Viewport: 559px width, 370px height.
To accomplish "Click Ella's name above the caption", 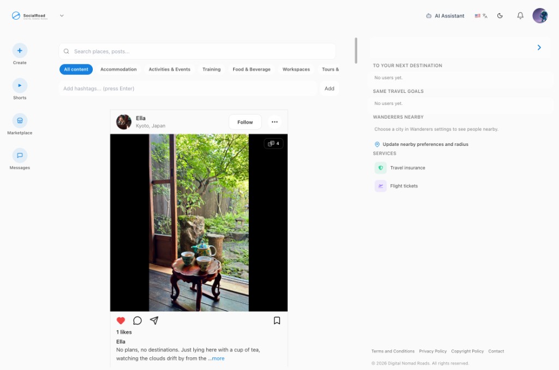I will tap(121, 342).
